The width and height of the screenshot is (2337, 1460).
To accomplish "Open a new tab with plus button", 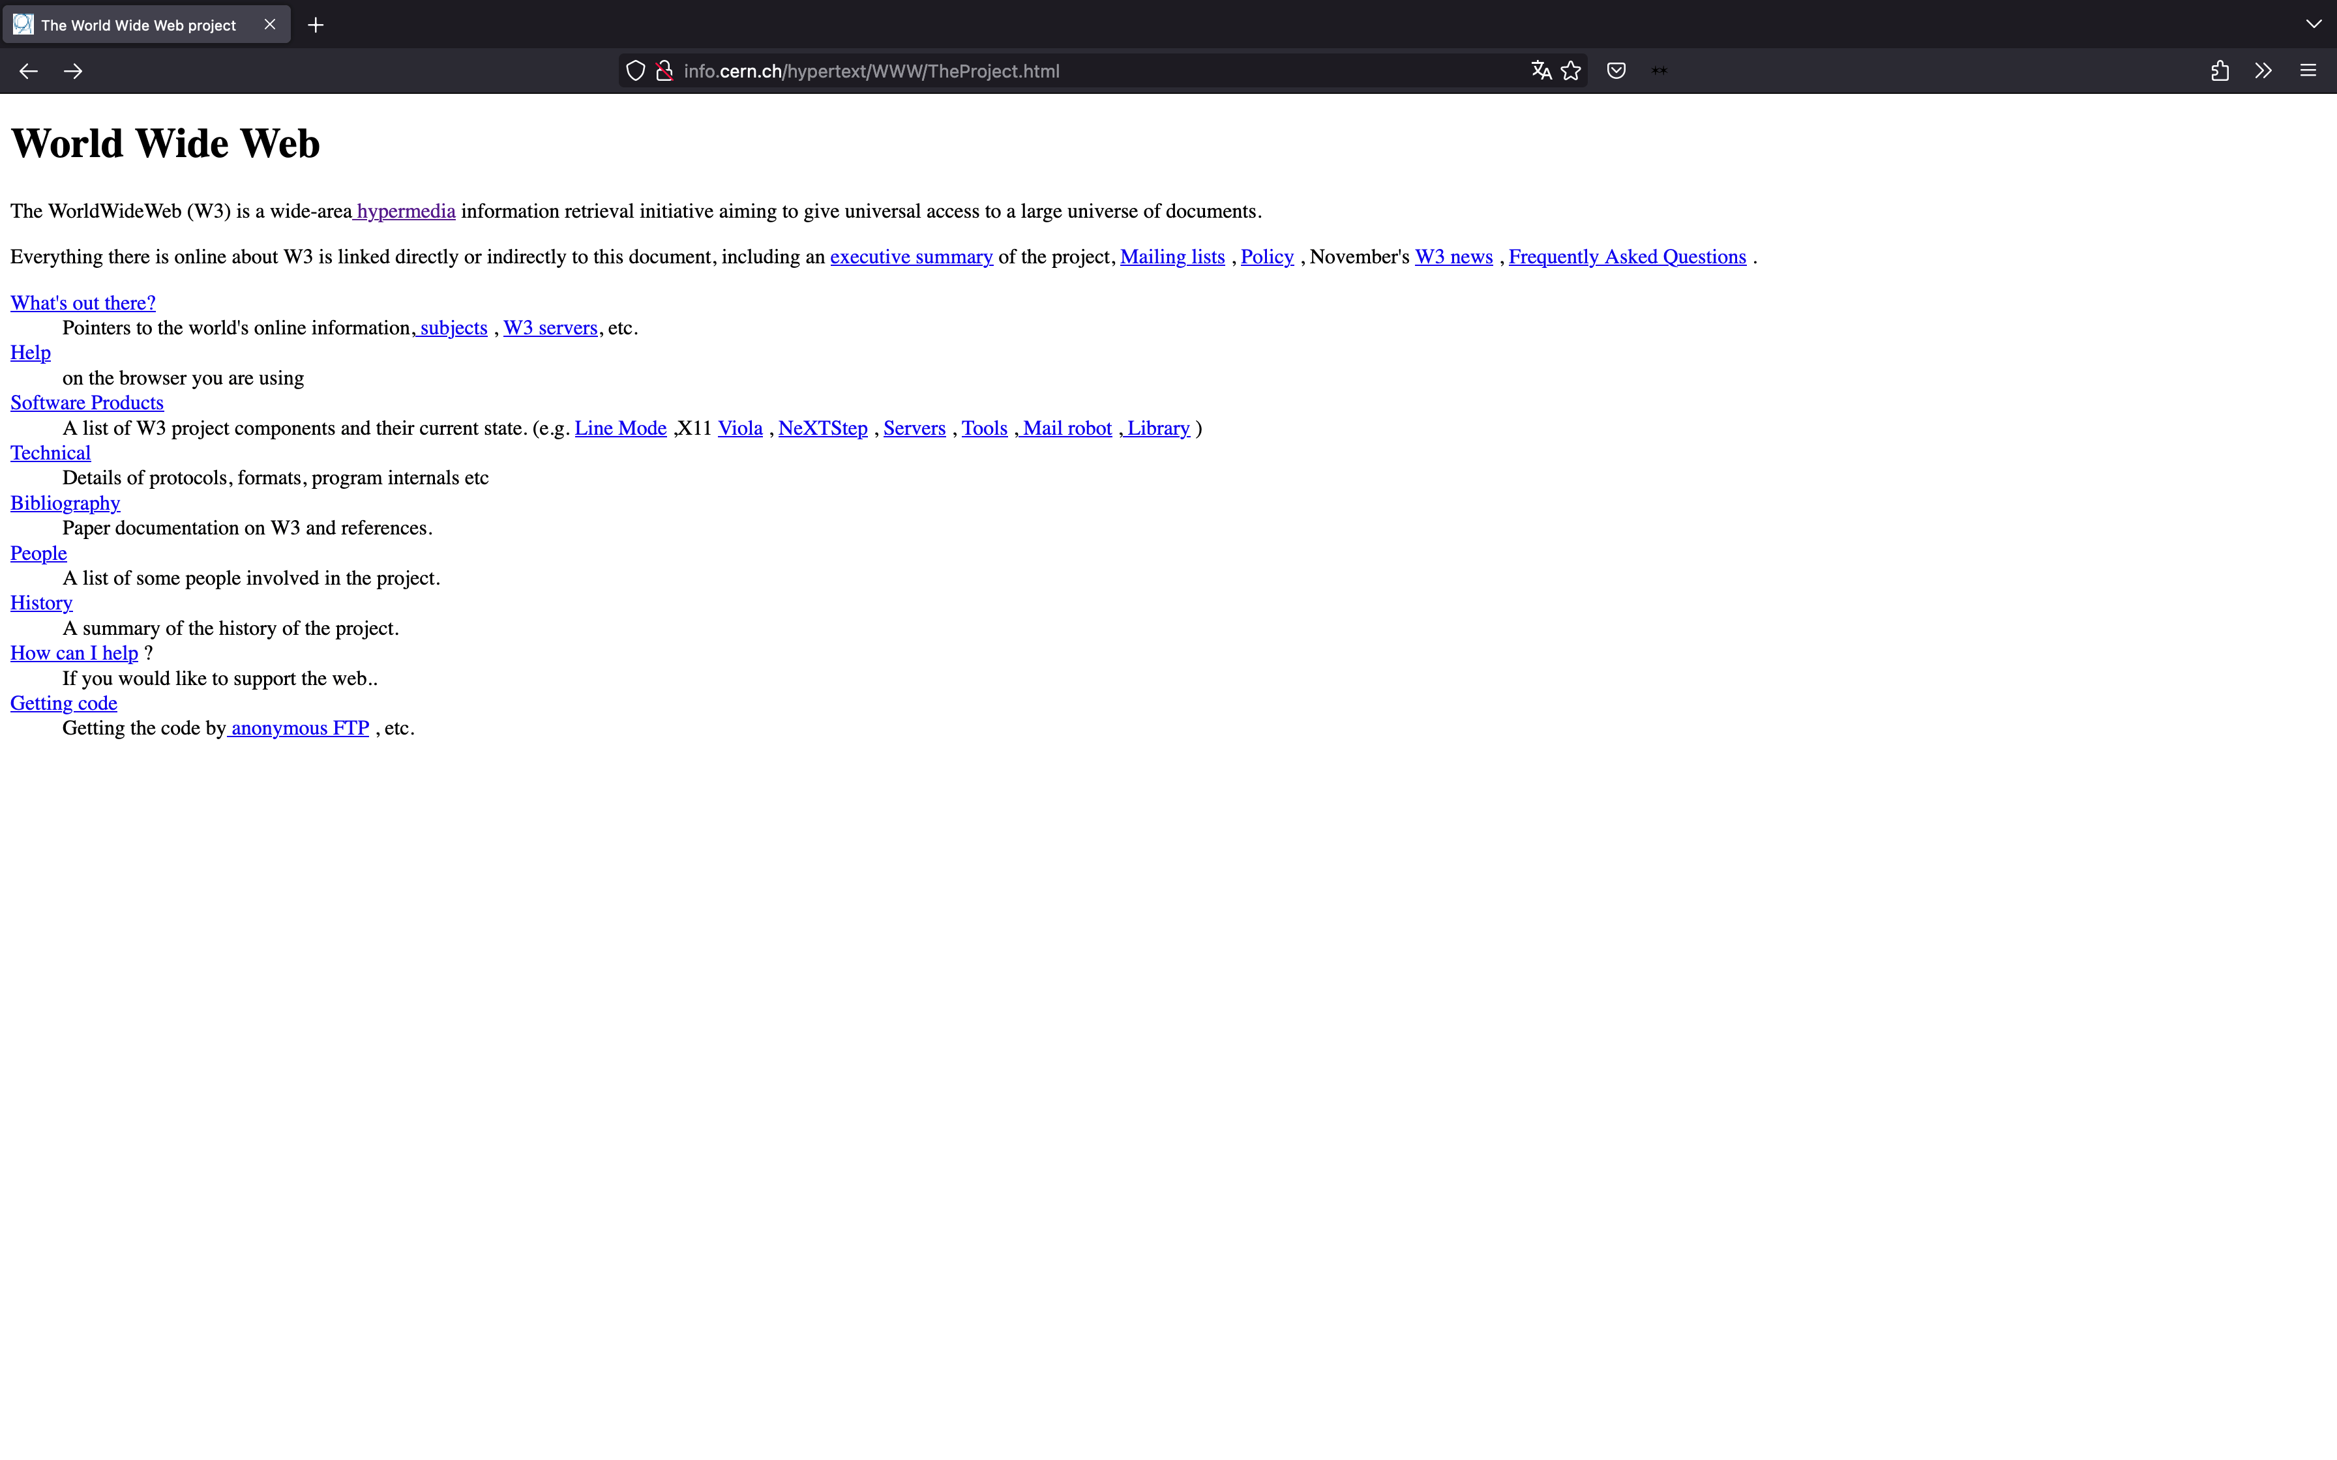I will pos(316,25).
